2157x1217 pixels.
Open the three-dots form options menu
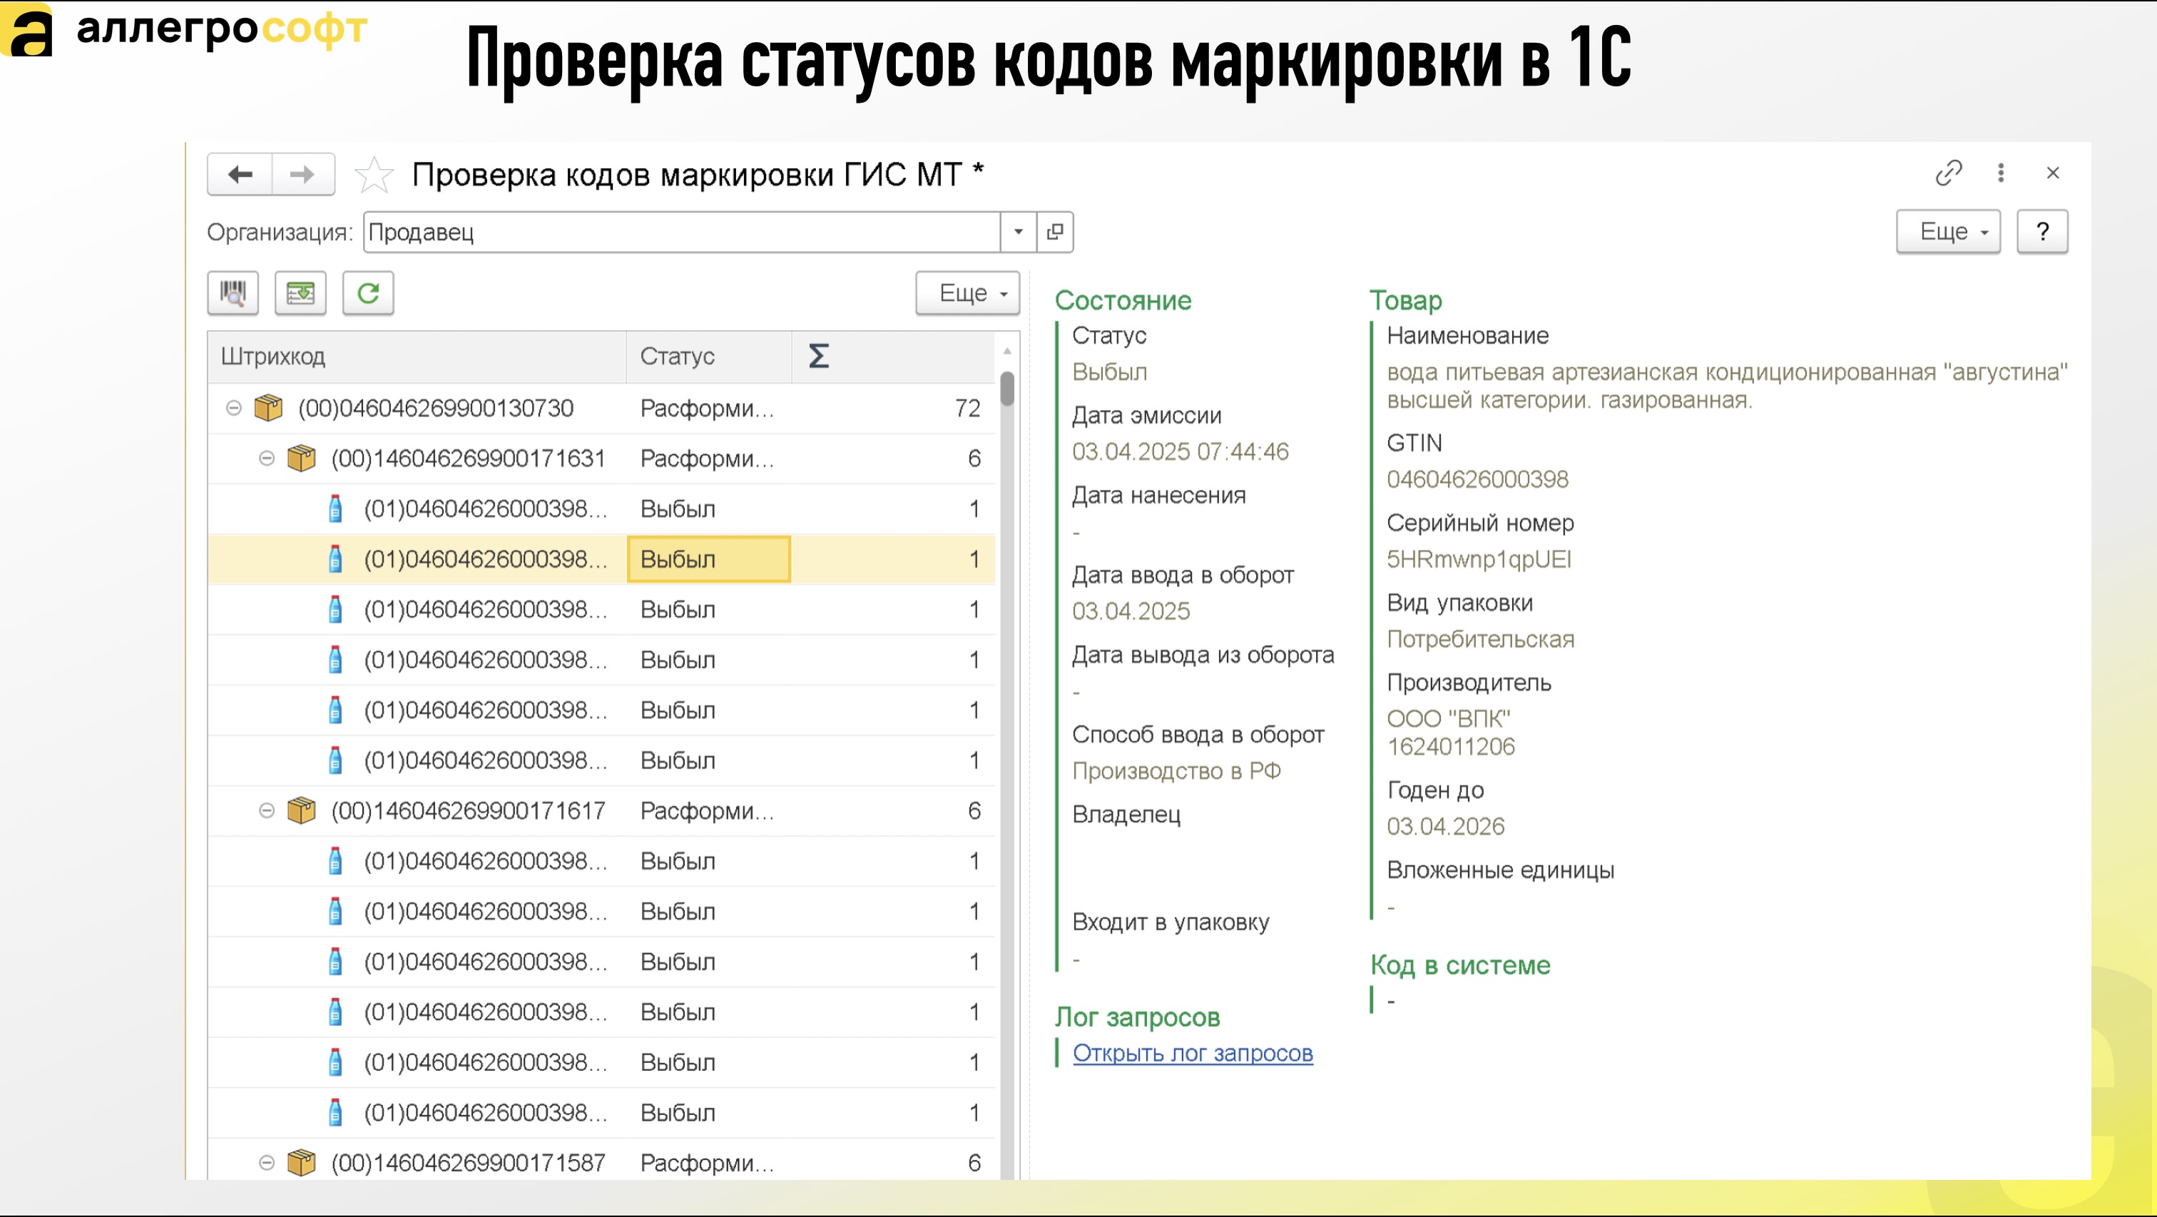(2002, 173)
